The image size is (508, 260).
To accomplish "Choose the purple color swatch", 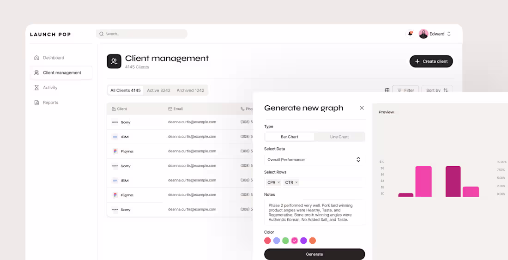I will click(x=303, y=241).
